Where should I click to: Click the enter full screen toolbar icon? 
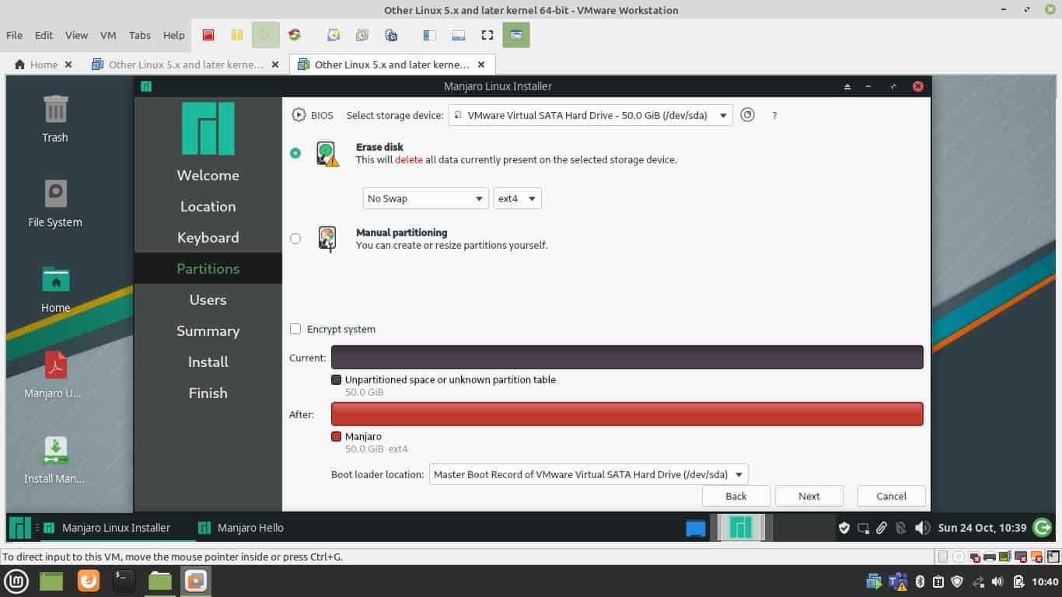point(487,35)
